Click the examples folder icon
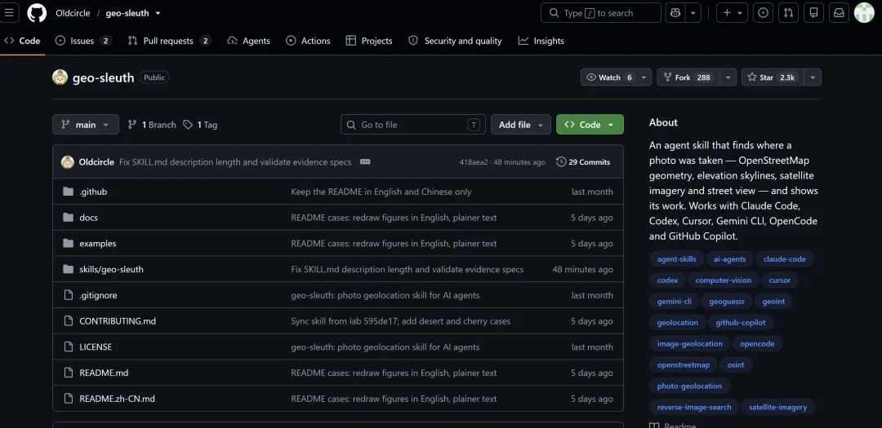Viewport: 882px width, 428px height. click(69, 243)
